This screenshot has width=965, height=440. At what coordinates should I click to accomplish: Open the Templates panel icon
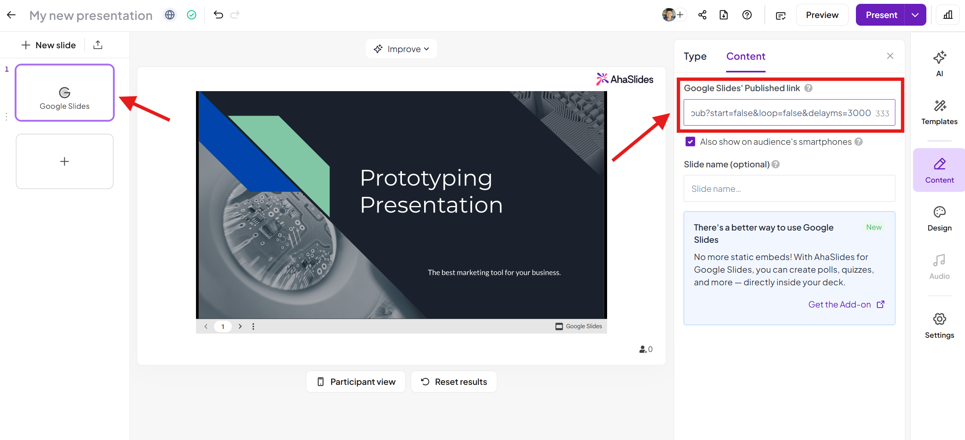tap(939, 111)
